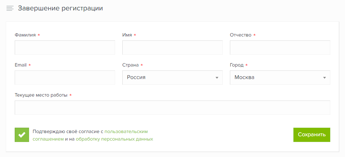This screenshot has height=157, width=345.
Task: Click into the Имя text field
Action: click(172, 48)
